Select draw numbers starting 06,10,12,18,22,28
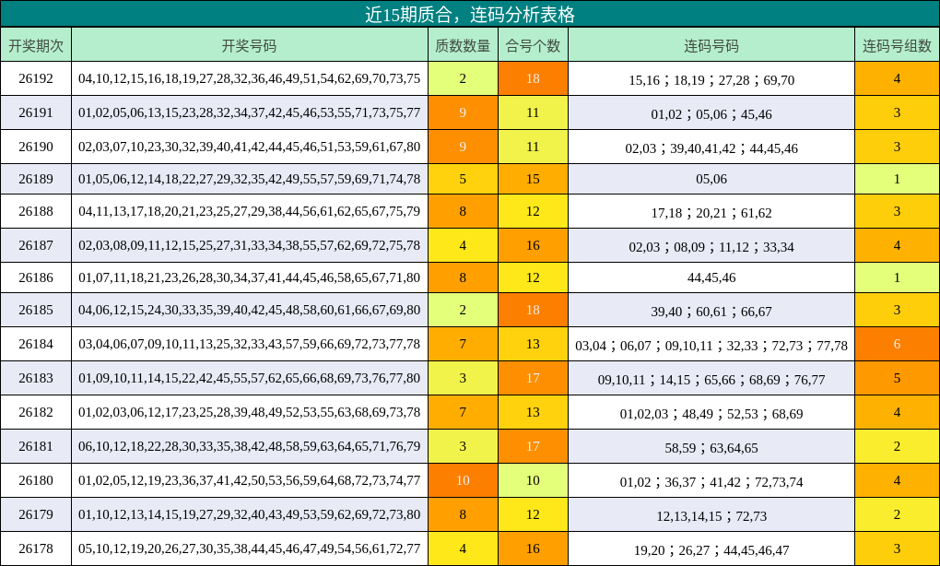This screenshot has height=566, width=940. point(250,447)
